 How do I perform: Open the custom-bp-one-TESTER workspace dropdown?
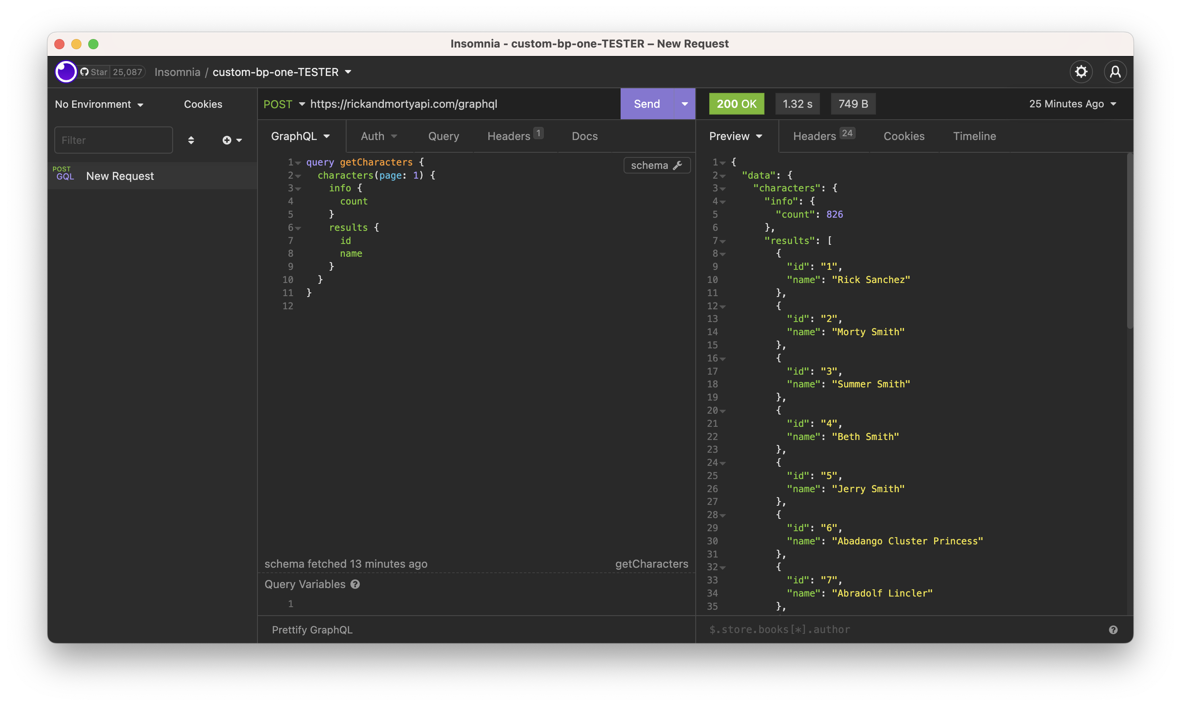click(282, 72)
